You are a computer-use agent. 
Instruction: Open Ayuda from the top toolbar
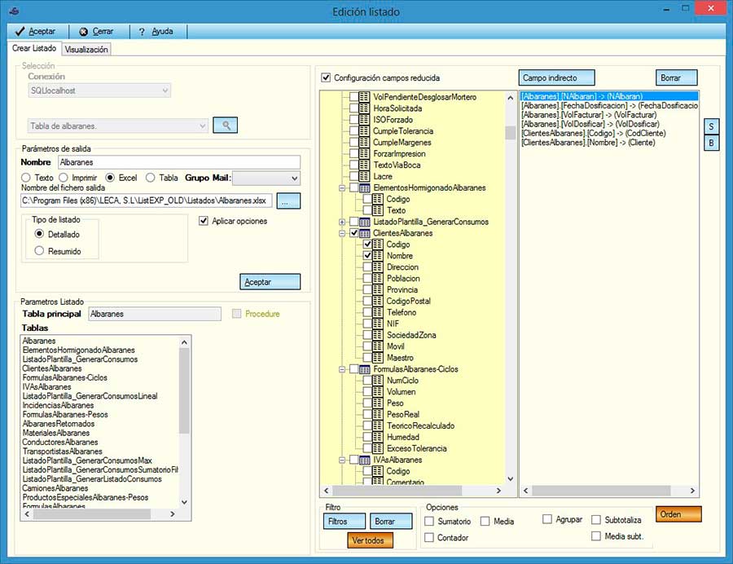[x=156, y=31]
